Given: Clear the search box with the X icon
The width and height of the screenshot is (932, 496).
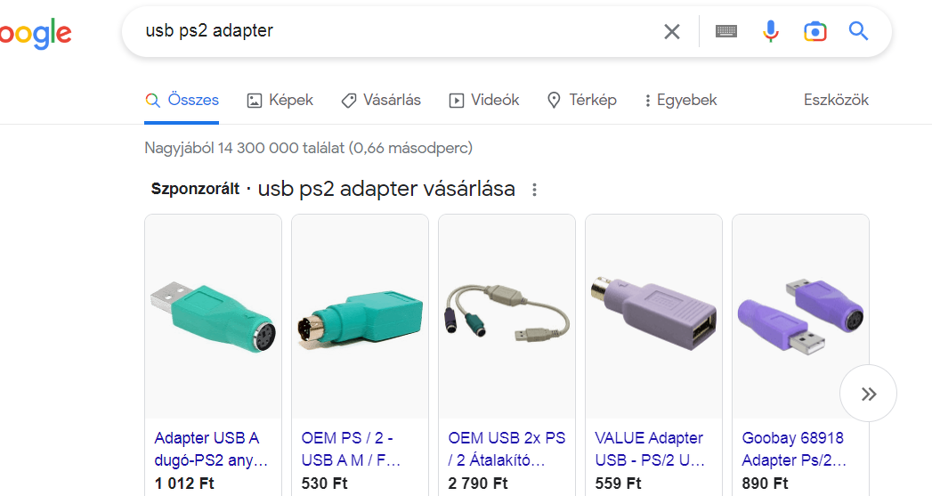Looking at the screenshot, I should (x=672, y=31).
